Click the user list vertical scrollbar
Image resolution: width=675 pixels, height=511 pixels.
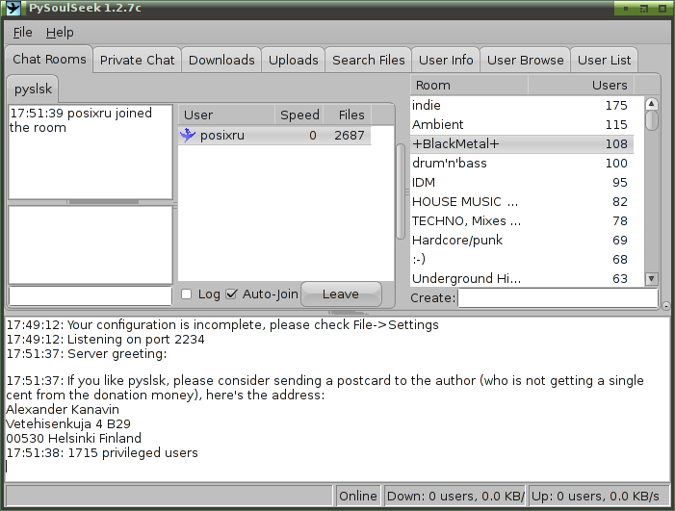coord(401,192)
